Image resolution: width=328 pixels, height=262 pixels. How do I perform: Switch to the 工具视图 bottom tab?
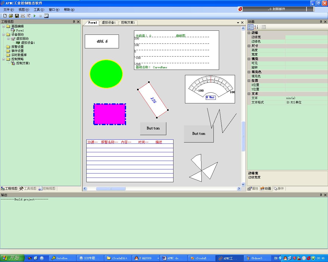[28, 189]
